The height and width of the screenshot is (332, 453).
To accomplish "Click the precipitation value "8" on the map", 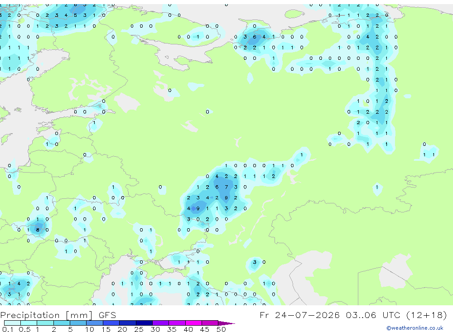I will [x=38, y=230].
